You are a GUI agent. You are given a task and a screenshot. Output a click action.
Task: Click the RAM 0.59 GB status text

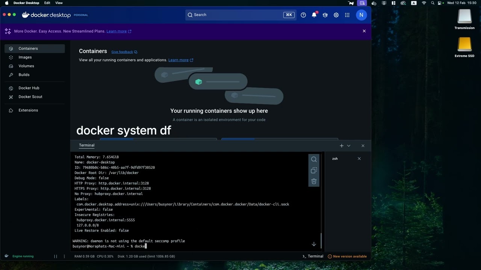[x=85, y=256]
